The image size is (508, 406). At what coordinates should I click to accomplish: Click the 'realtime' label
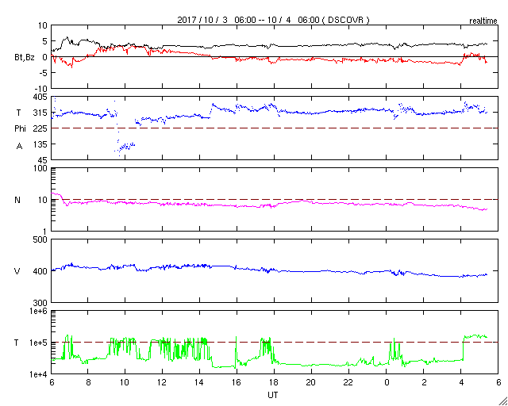coord(483,21)
